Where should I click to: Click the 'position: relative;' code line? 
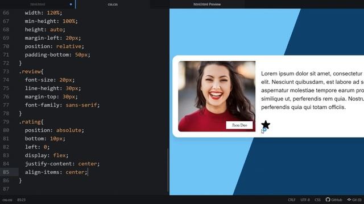(55, 46)
